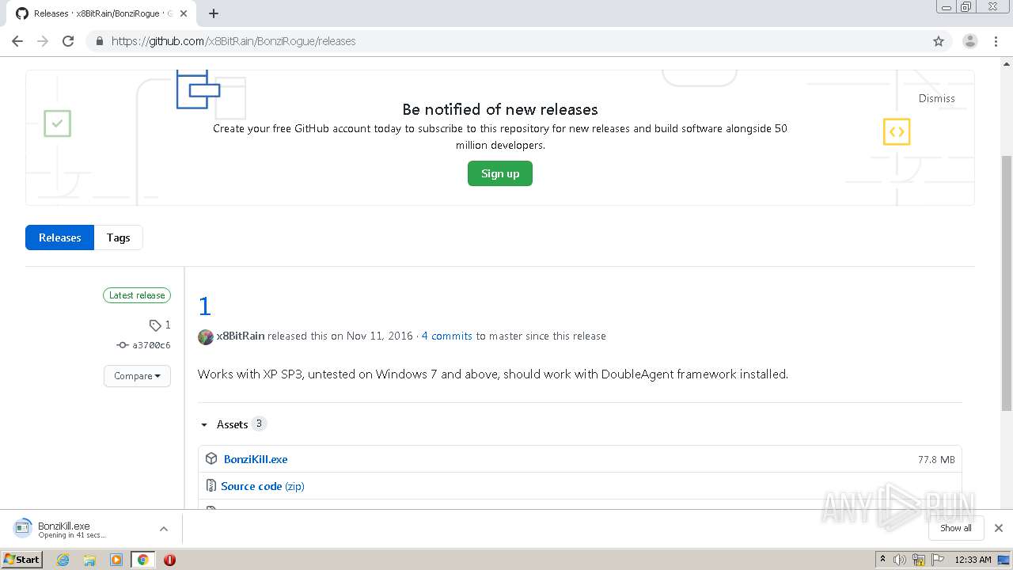Close the Releases browser tab

pyautogui.click(x=184, y=13)
